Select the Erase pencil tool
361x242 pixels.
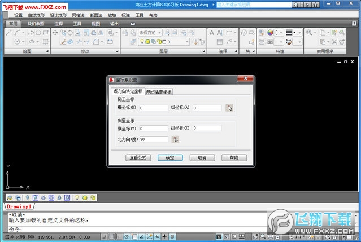point(63,42)
